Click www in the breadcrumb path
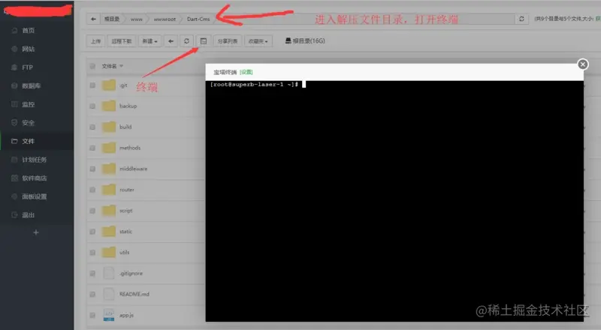The height and width of the screenshot is (330, 601). point(137,19)
